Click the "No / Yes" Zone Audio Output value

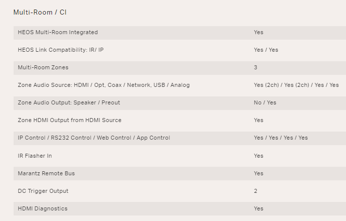[x=265, y=102]
